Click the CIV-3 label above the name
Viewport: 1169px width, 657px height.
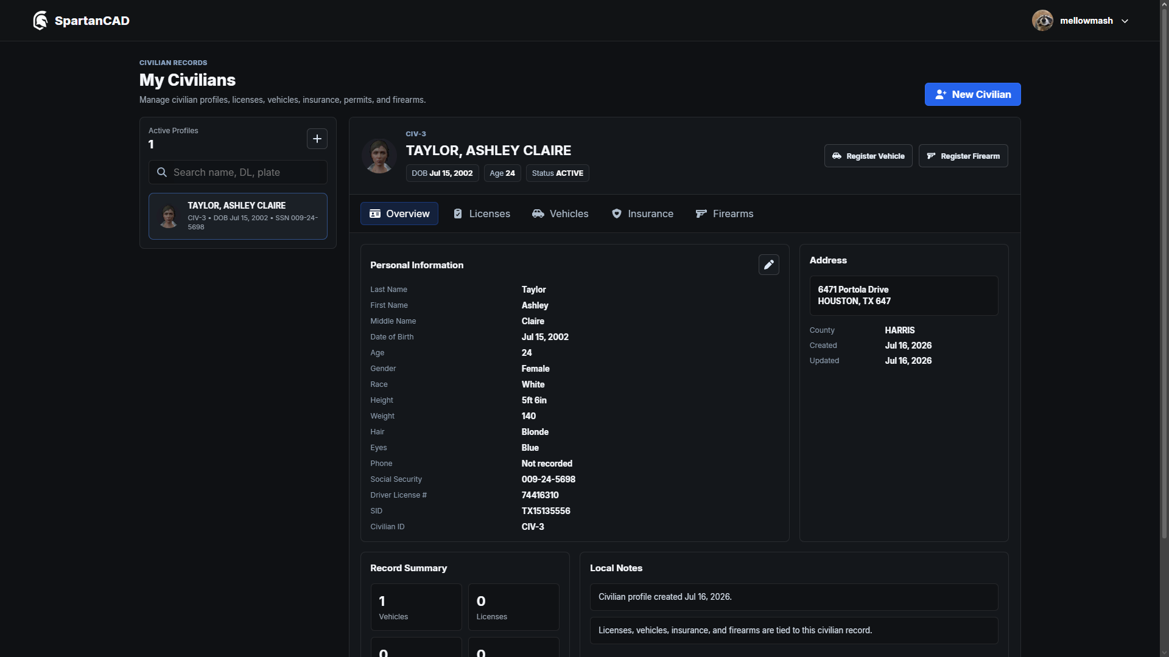tap(416, 134)
